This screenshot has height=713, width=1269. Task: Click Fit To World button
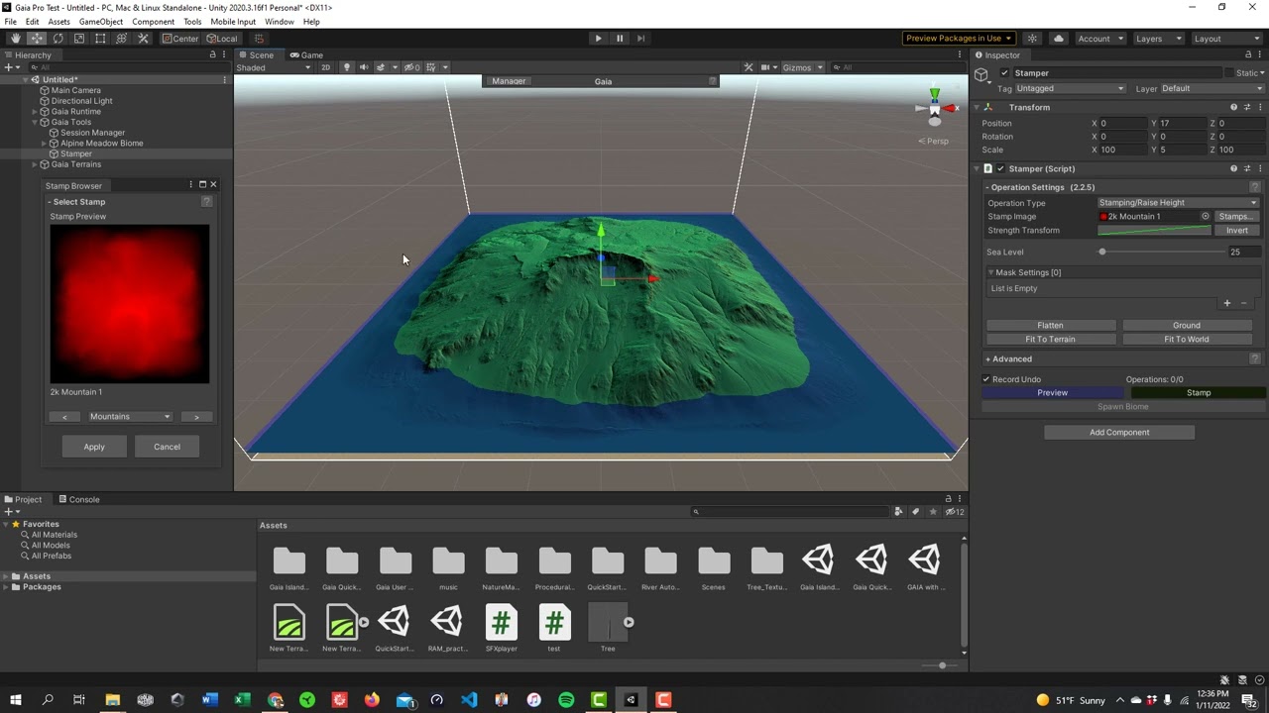point(1186,340)
